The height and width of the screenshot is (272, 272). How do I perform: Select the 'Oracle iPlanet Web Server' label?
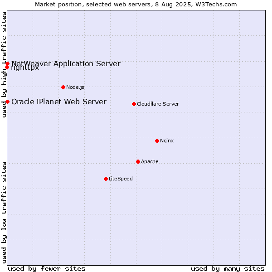click(x=59, y=102)
